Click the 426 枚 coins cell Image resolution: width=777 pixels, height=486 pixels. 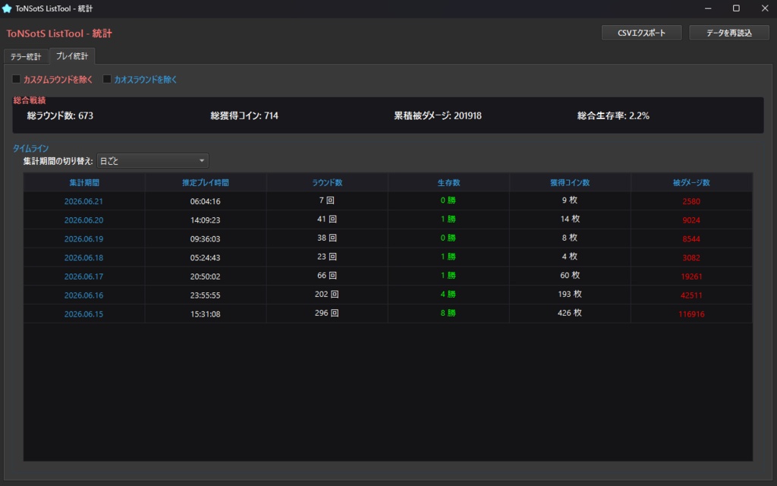[x=570, y=314]
